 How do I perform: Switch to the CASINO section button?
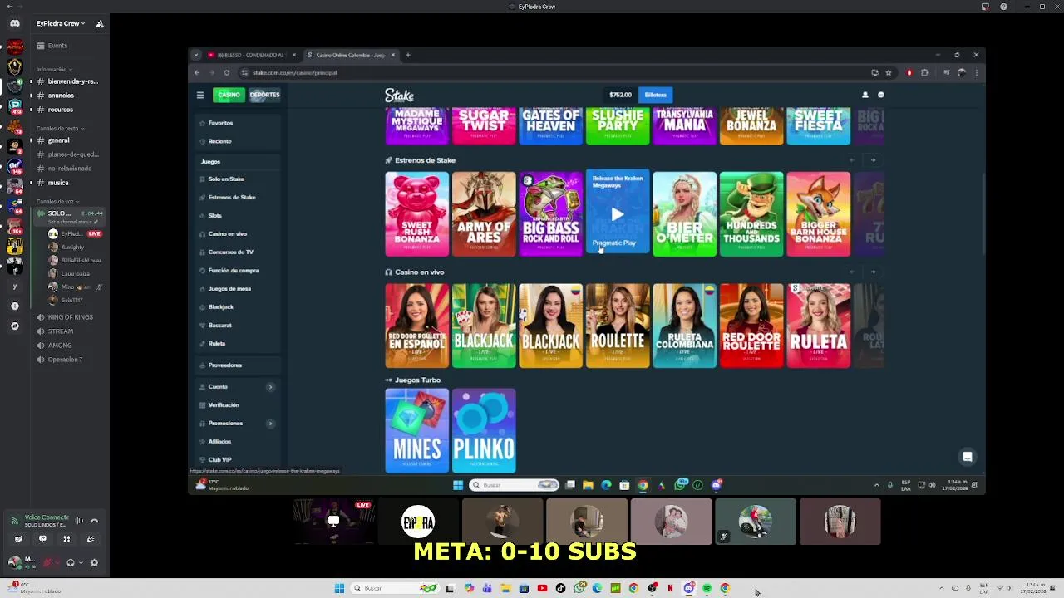pyautogui.click(x=229, y=95)
